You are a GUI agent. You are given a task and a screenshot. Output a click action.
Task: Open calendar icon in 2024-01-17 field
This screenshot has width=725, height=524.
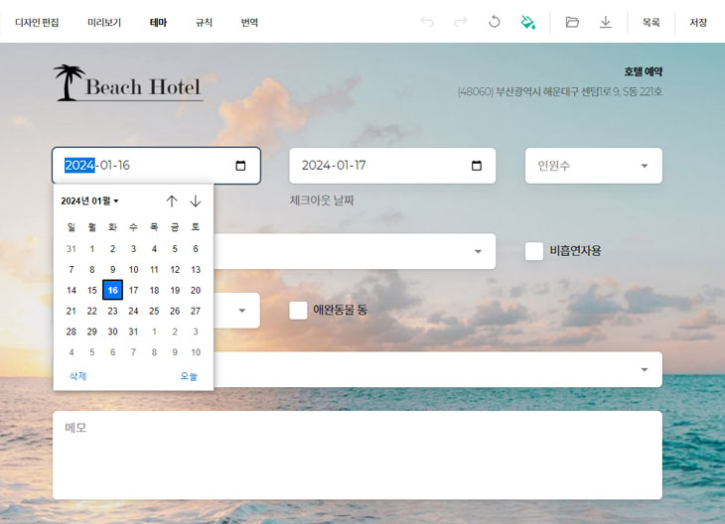coord(477,166)
